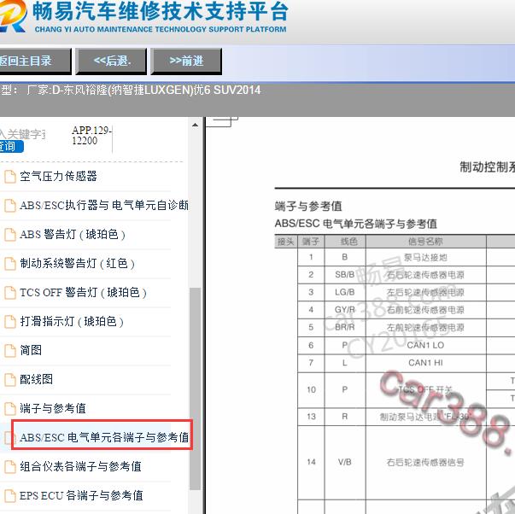Open 组合仪表各端子与参考值 entry
Image resolution: width=515 pixels, height=514 pixels.
click(x=80, y=466)
